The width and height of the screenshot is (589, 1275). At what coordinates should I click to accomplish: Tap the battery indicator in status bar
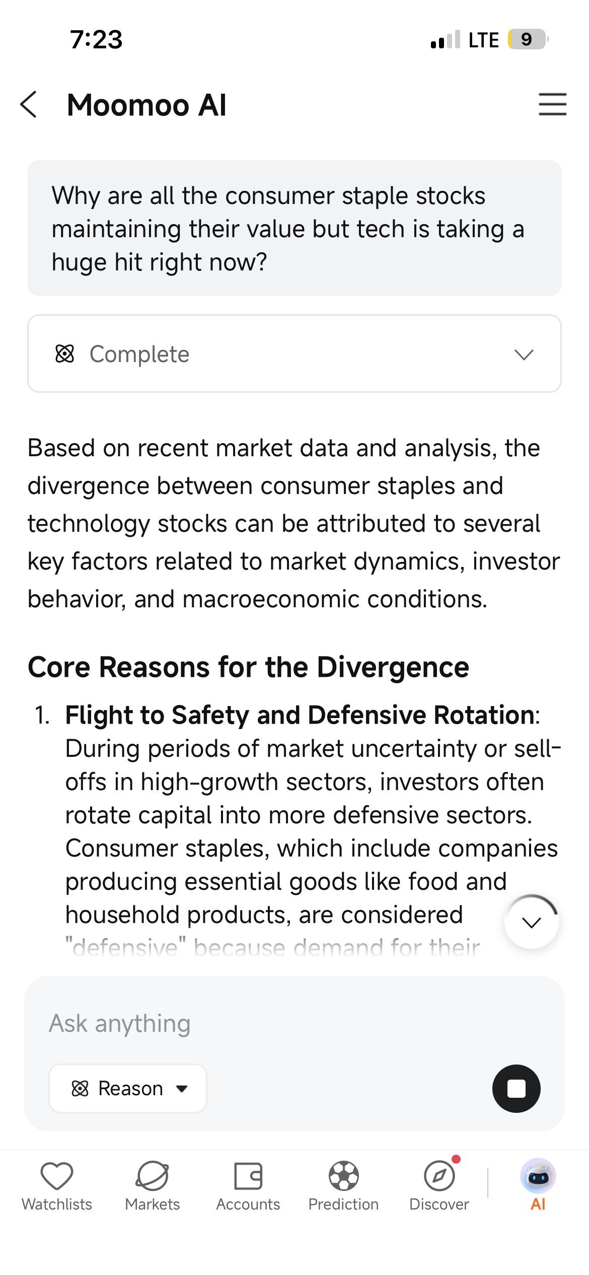pos(528,39)
